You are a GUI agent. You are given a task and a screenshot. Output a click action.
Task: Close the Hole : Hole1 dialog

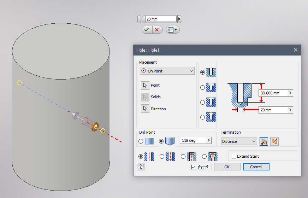(295, 50)
